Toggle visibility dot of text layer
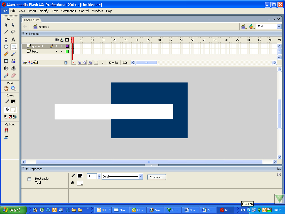This screenshot has height=214, width=285. tap(56, 52)
